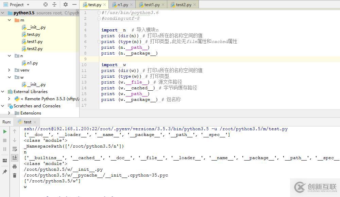
Task: Expand Remote Python 3.5.3 node
Action: pyautogui.click(x=9, y=99)
